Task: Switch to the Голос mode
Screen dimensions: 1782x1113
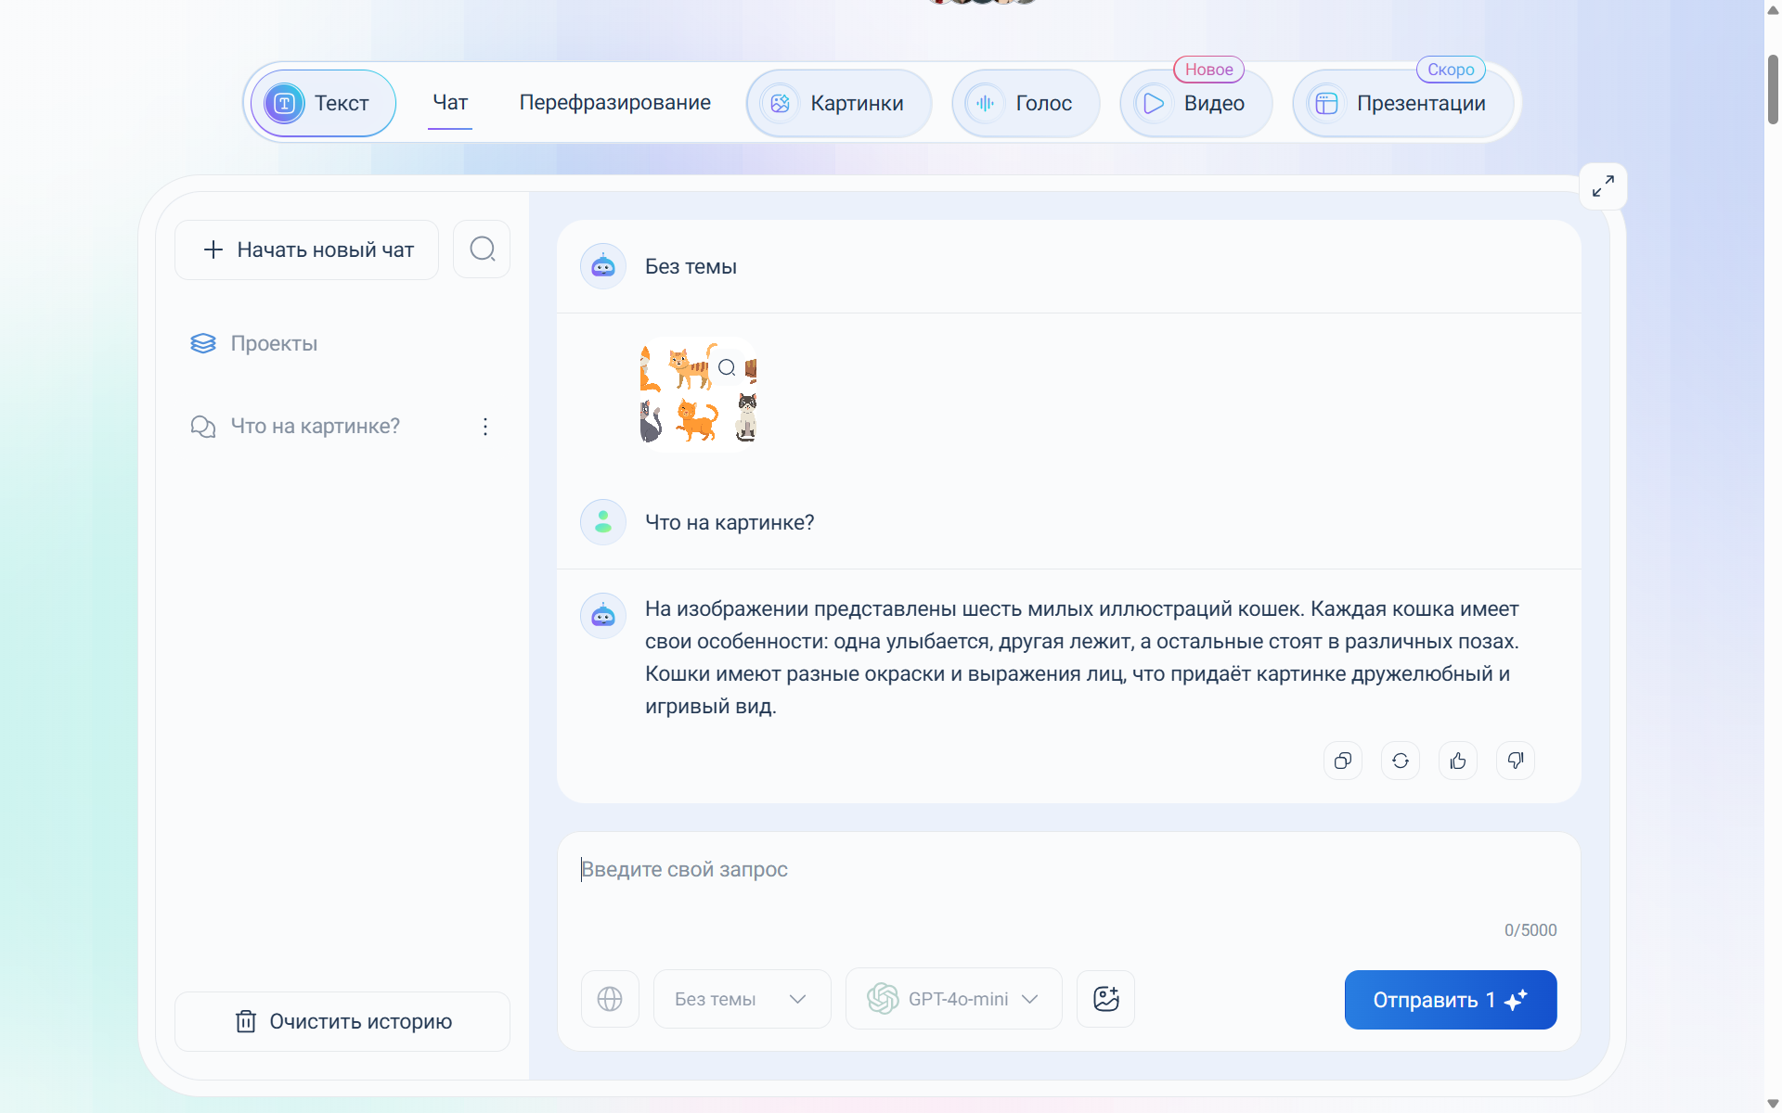Action: 1026,103
